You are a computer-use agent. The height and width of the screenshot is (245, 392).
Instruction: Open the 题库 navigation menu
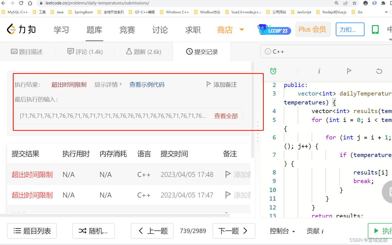pyautogui.click(x=94, y=30)
